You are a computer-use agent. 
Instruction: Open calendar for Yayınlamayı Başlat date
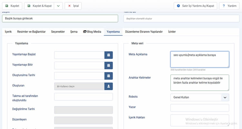click(x=108, y=55)
